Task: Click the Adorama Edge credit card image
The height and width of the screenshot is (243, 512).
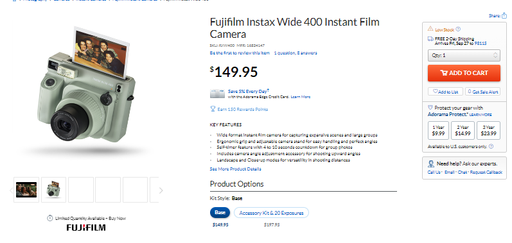Action: coord(217,94)
